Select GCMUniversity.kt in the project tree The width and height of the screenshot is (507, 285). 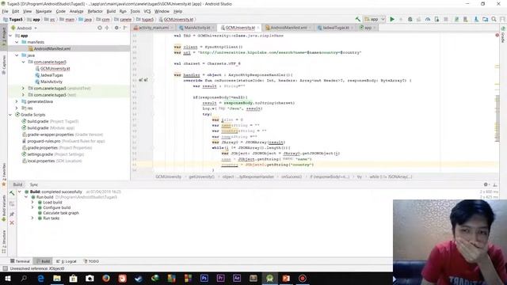[55, 69]
